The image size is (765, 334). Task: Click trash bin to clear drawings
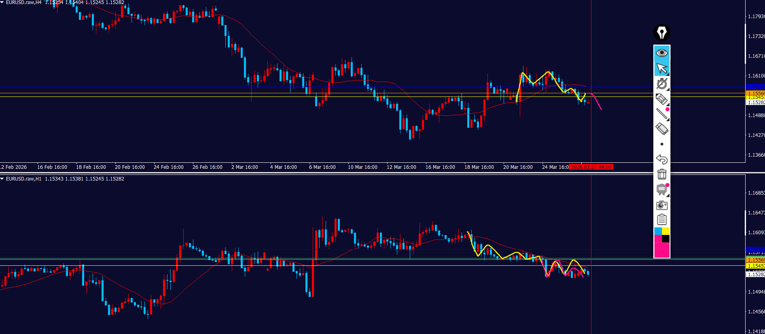point(661,174)
